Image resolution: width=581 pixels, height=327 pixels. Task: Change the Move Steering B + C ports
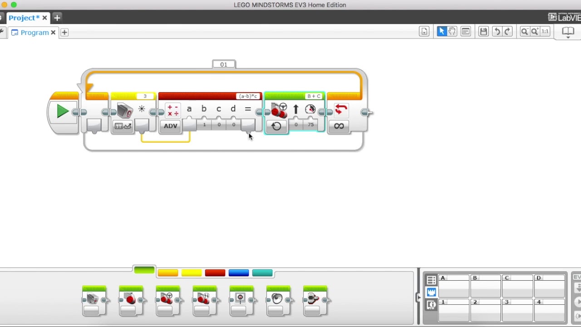314,96
